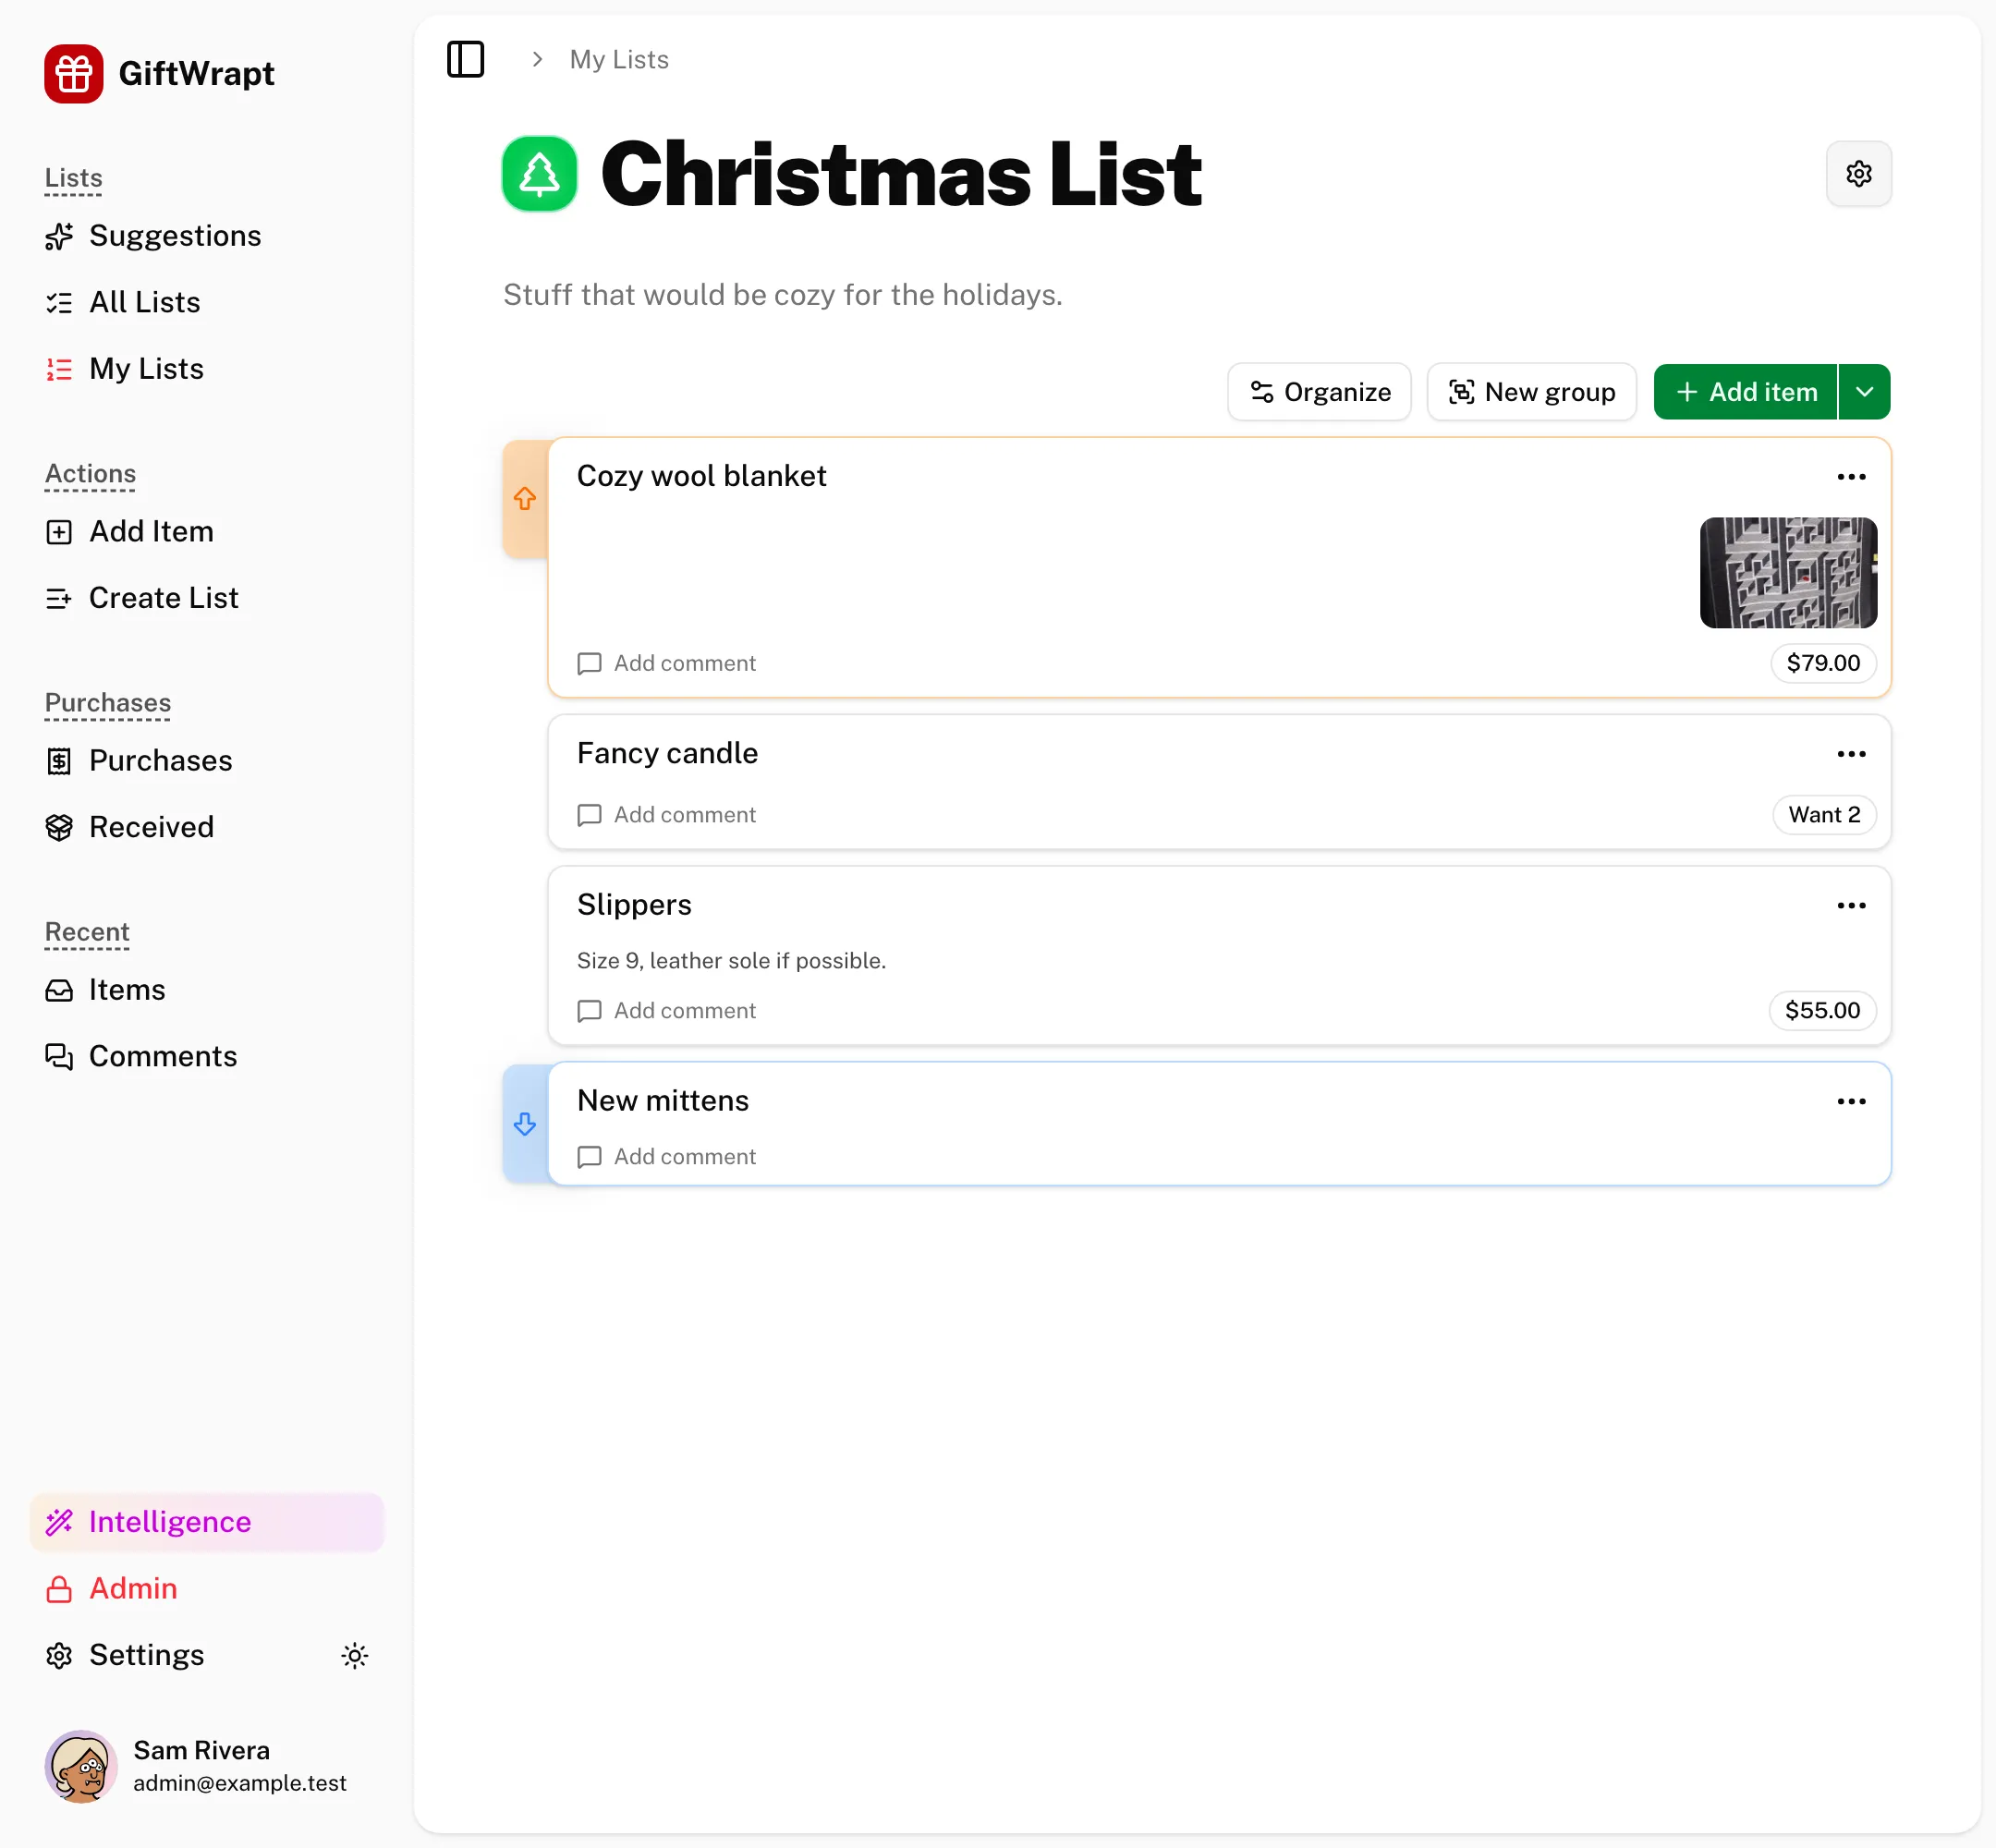Click the New group button

(x=1531, y=392)
